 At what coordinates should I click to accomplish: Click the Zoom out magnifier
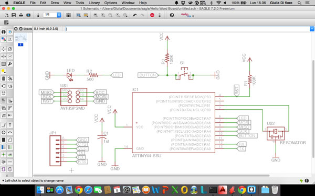point(110,15)
